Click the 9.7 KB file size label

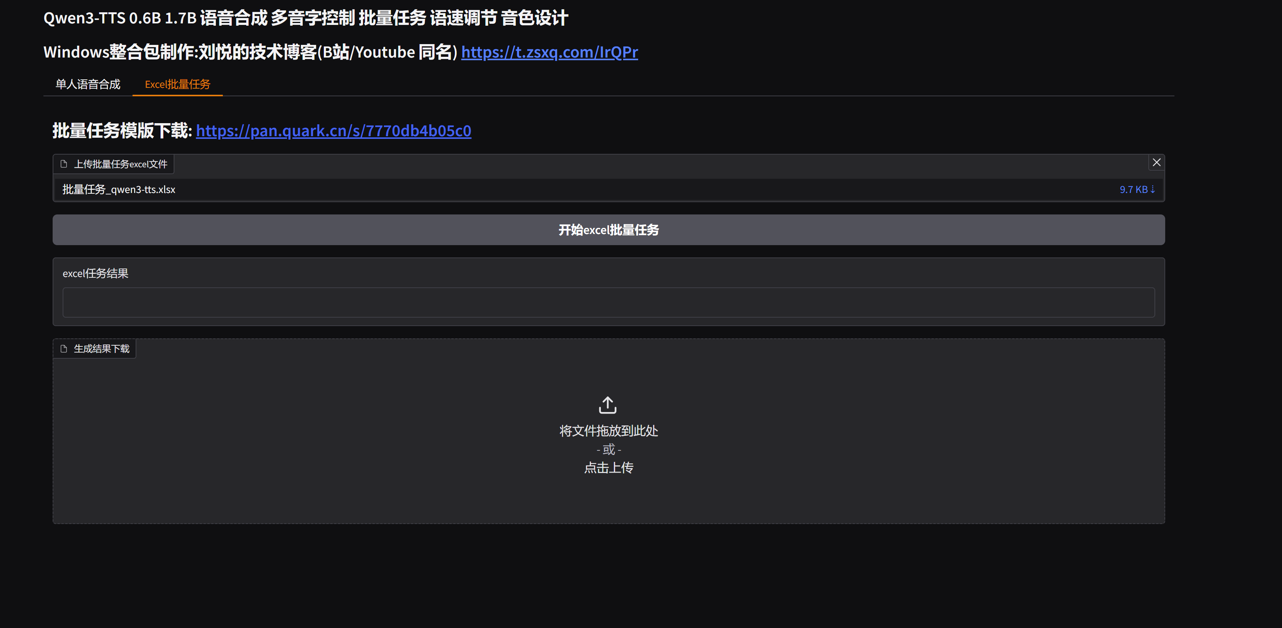coord(1134,189)
